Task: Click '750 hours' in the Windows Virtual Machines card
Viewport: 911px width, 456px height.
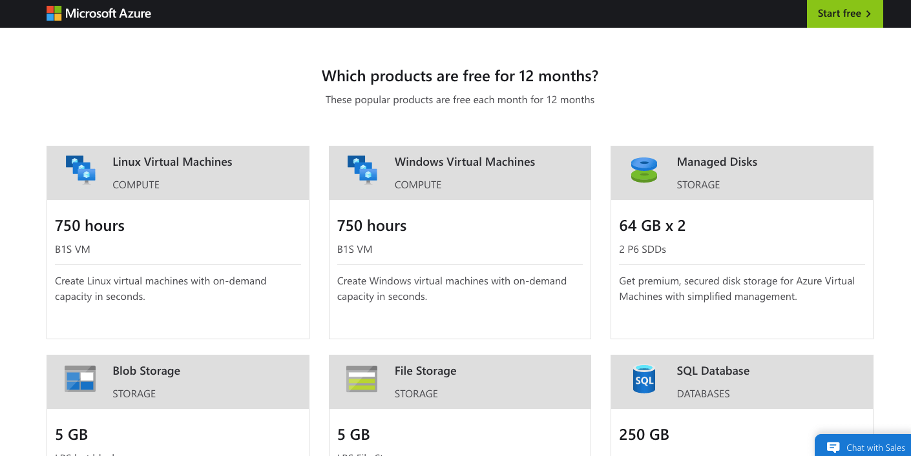Action: pos(372,226)
